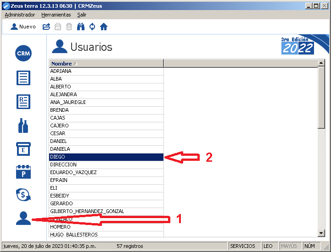Viewport: 331px width, 252px height.
Task: Select the DANIEL user row
Action: click(107, 142)
